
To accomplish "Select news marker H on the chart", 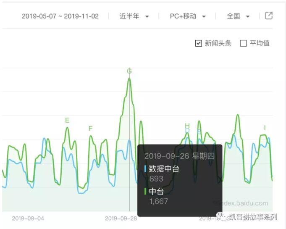I will click(x=187, y=126).
